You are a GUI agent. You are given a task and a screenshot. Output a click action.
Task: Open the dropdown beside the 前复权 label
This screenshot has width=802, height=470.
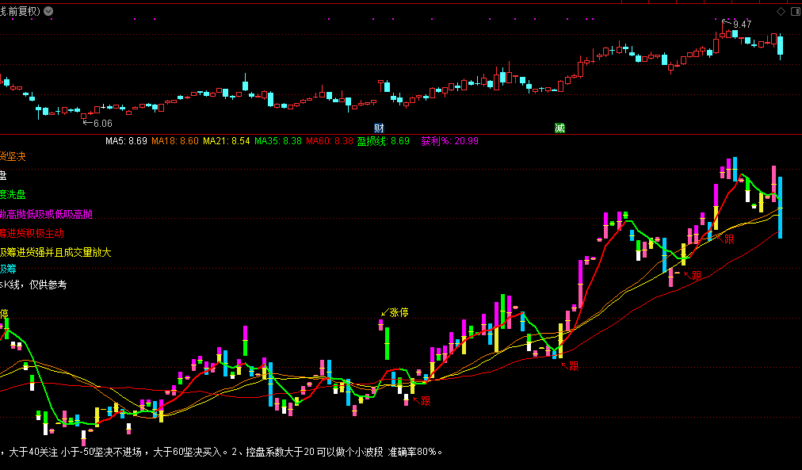[49, 11]
